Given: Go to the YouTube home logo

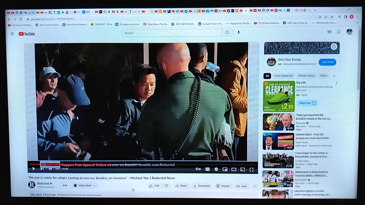Looking at the screenshot, I should (x=27, y=34).
